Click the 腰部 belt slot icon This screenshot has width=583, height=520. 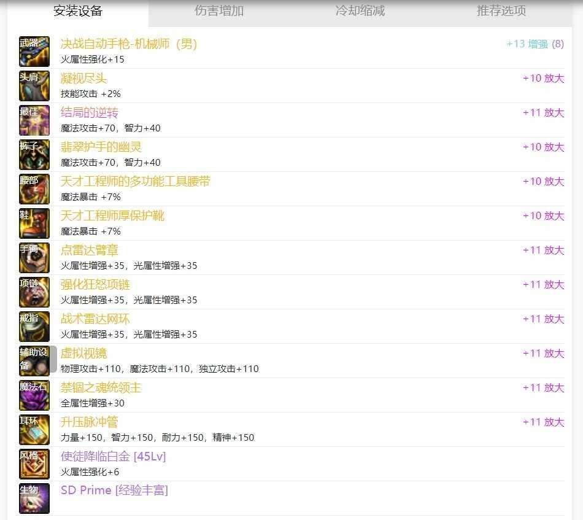pos(34,189)
